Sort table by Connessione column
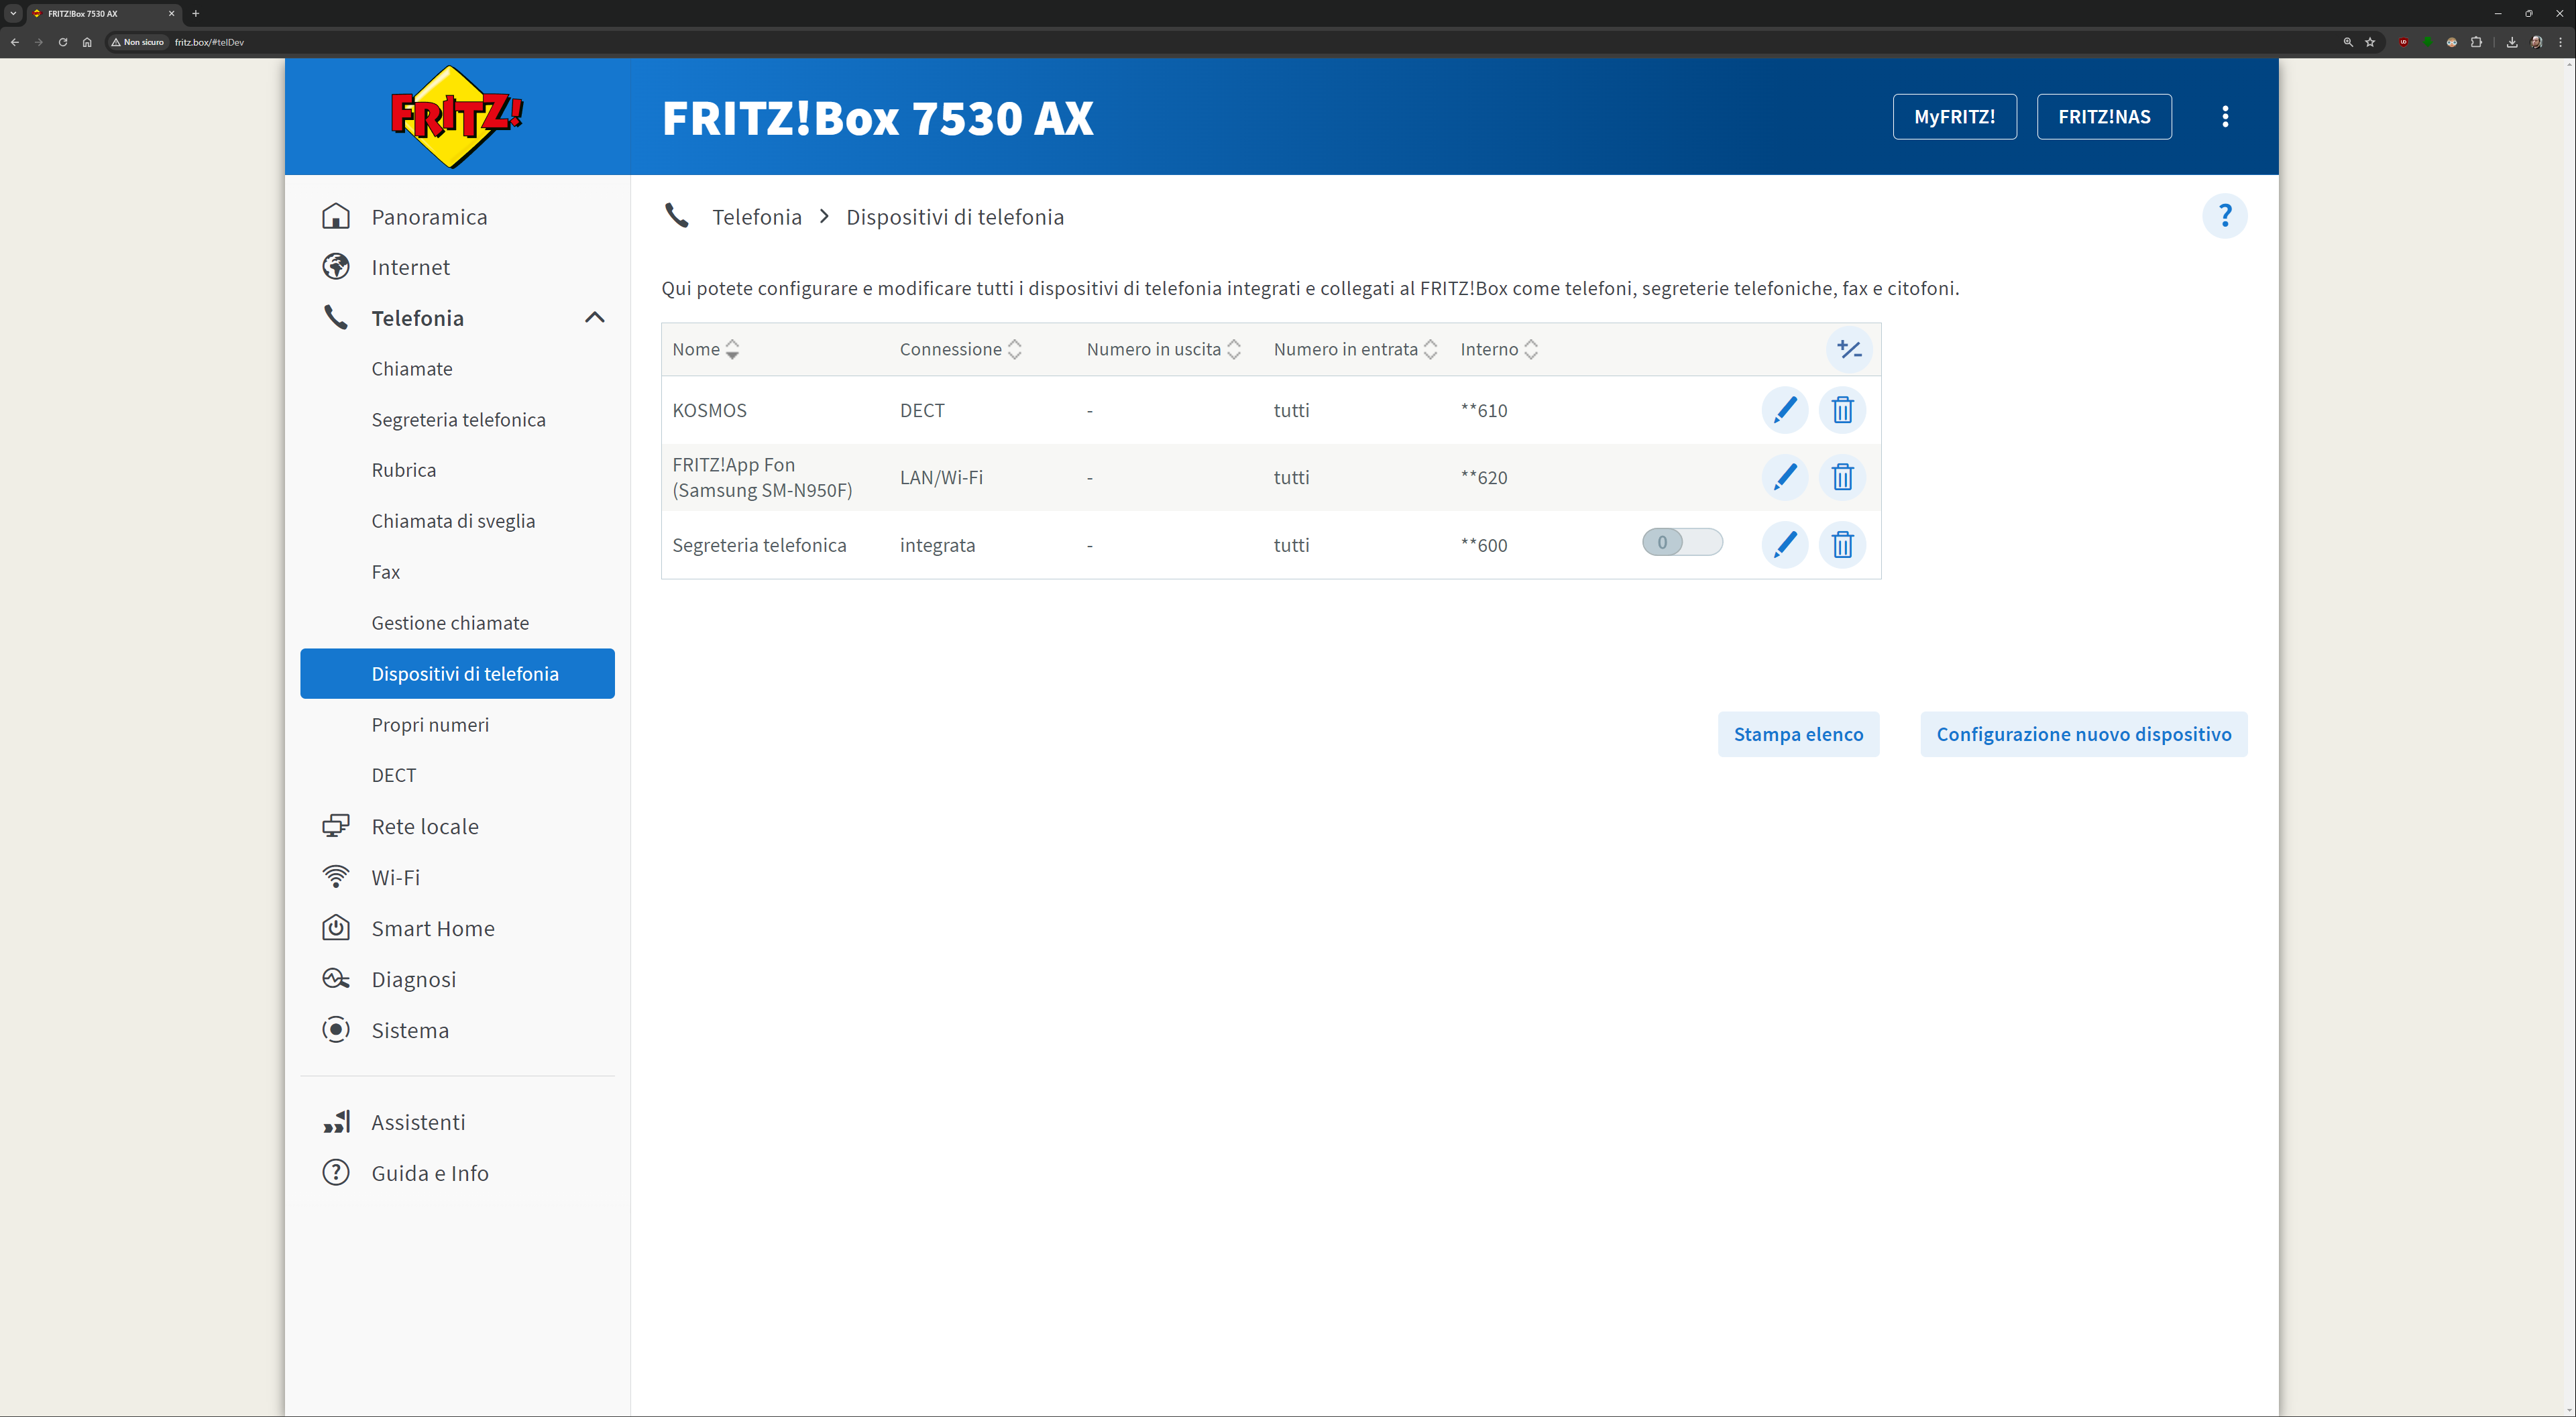Viewport: 2576px width, 1417px height. 1014,349
